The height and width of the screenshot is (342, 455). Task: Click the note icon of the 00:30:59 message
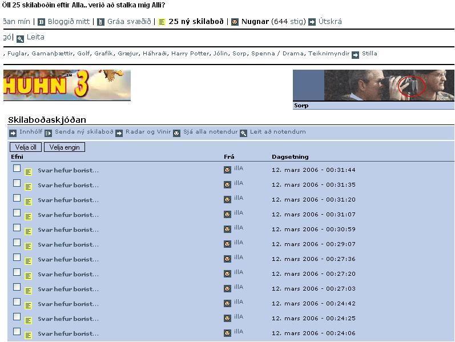(x=28, y=231)
